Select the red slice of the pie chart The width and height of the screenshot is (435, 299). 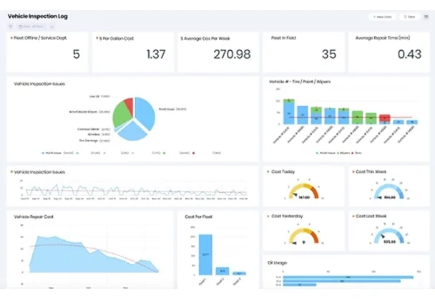coord(129,104)
